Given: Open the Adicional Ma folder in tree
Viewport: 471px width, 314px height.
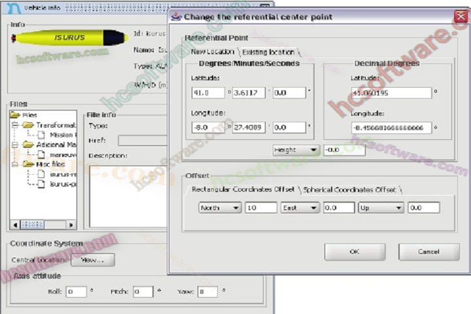Looking at the screenshot, I should [28, 145].
